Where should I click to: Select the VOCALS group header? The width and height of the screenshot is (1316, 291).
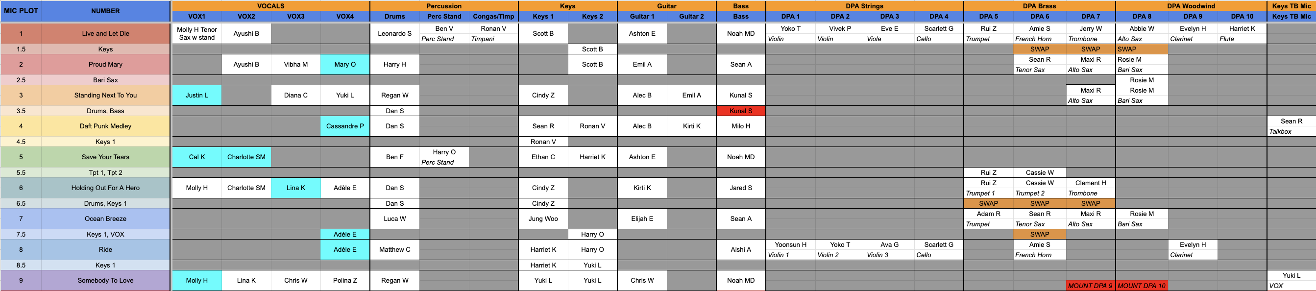click(x=270, y=5)
